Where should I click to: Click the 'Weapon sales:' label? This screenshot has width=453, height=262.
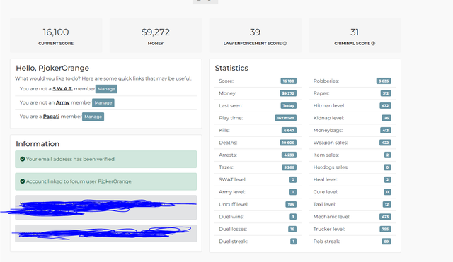[331, 143]
